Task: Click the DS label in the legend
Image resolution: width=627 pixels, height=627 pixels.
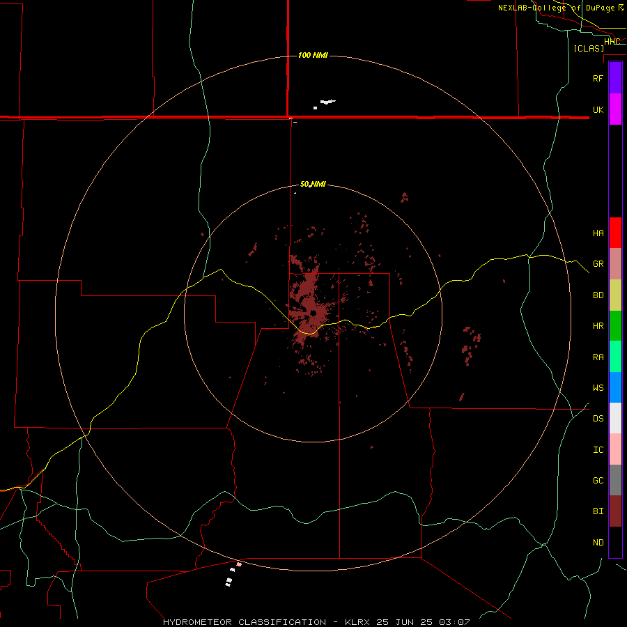Action: 598,419
